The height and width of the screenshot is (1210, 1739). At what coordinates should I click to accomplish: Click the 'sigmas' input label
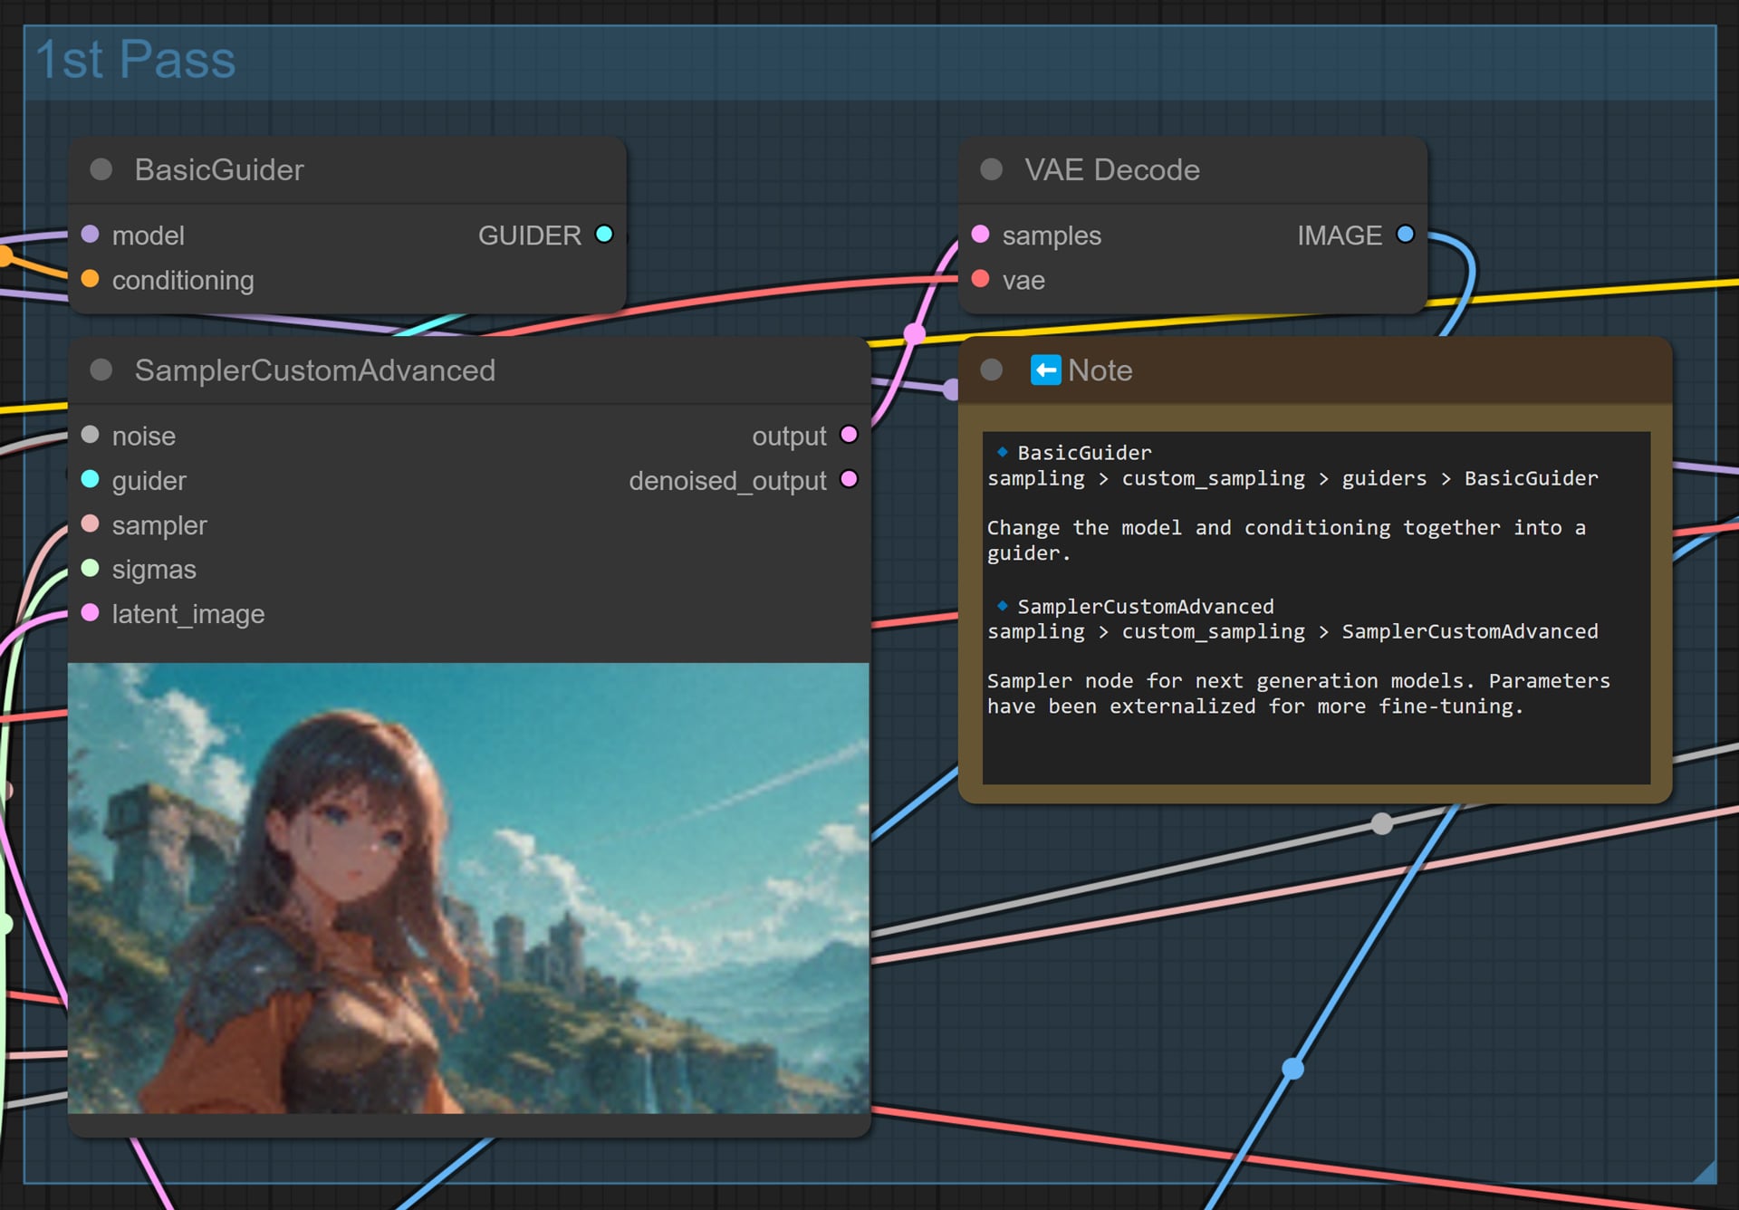[x=154, y=570]
